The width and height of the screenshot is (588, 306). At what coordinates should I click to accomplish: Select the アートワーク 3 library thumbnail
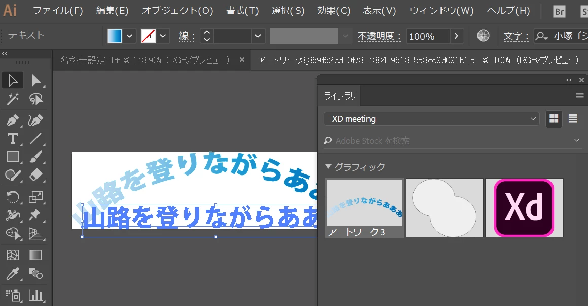[365, 207]
